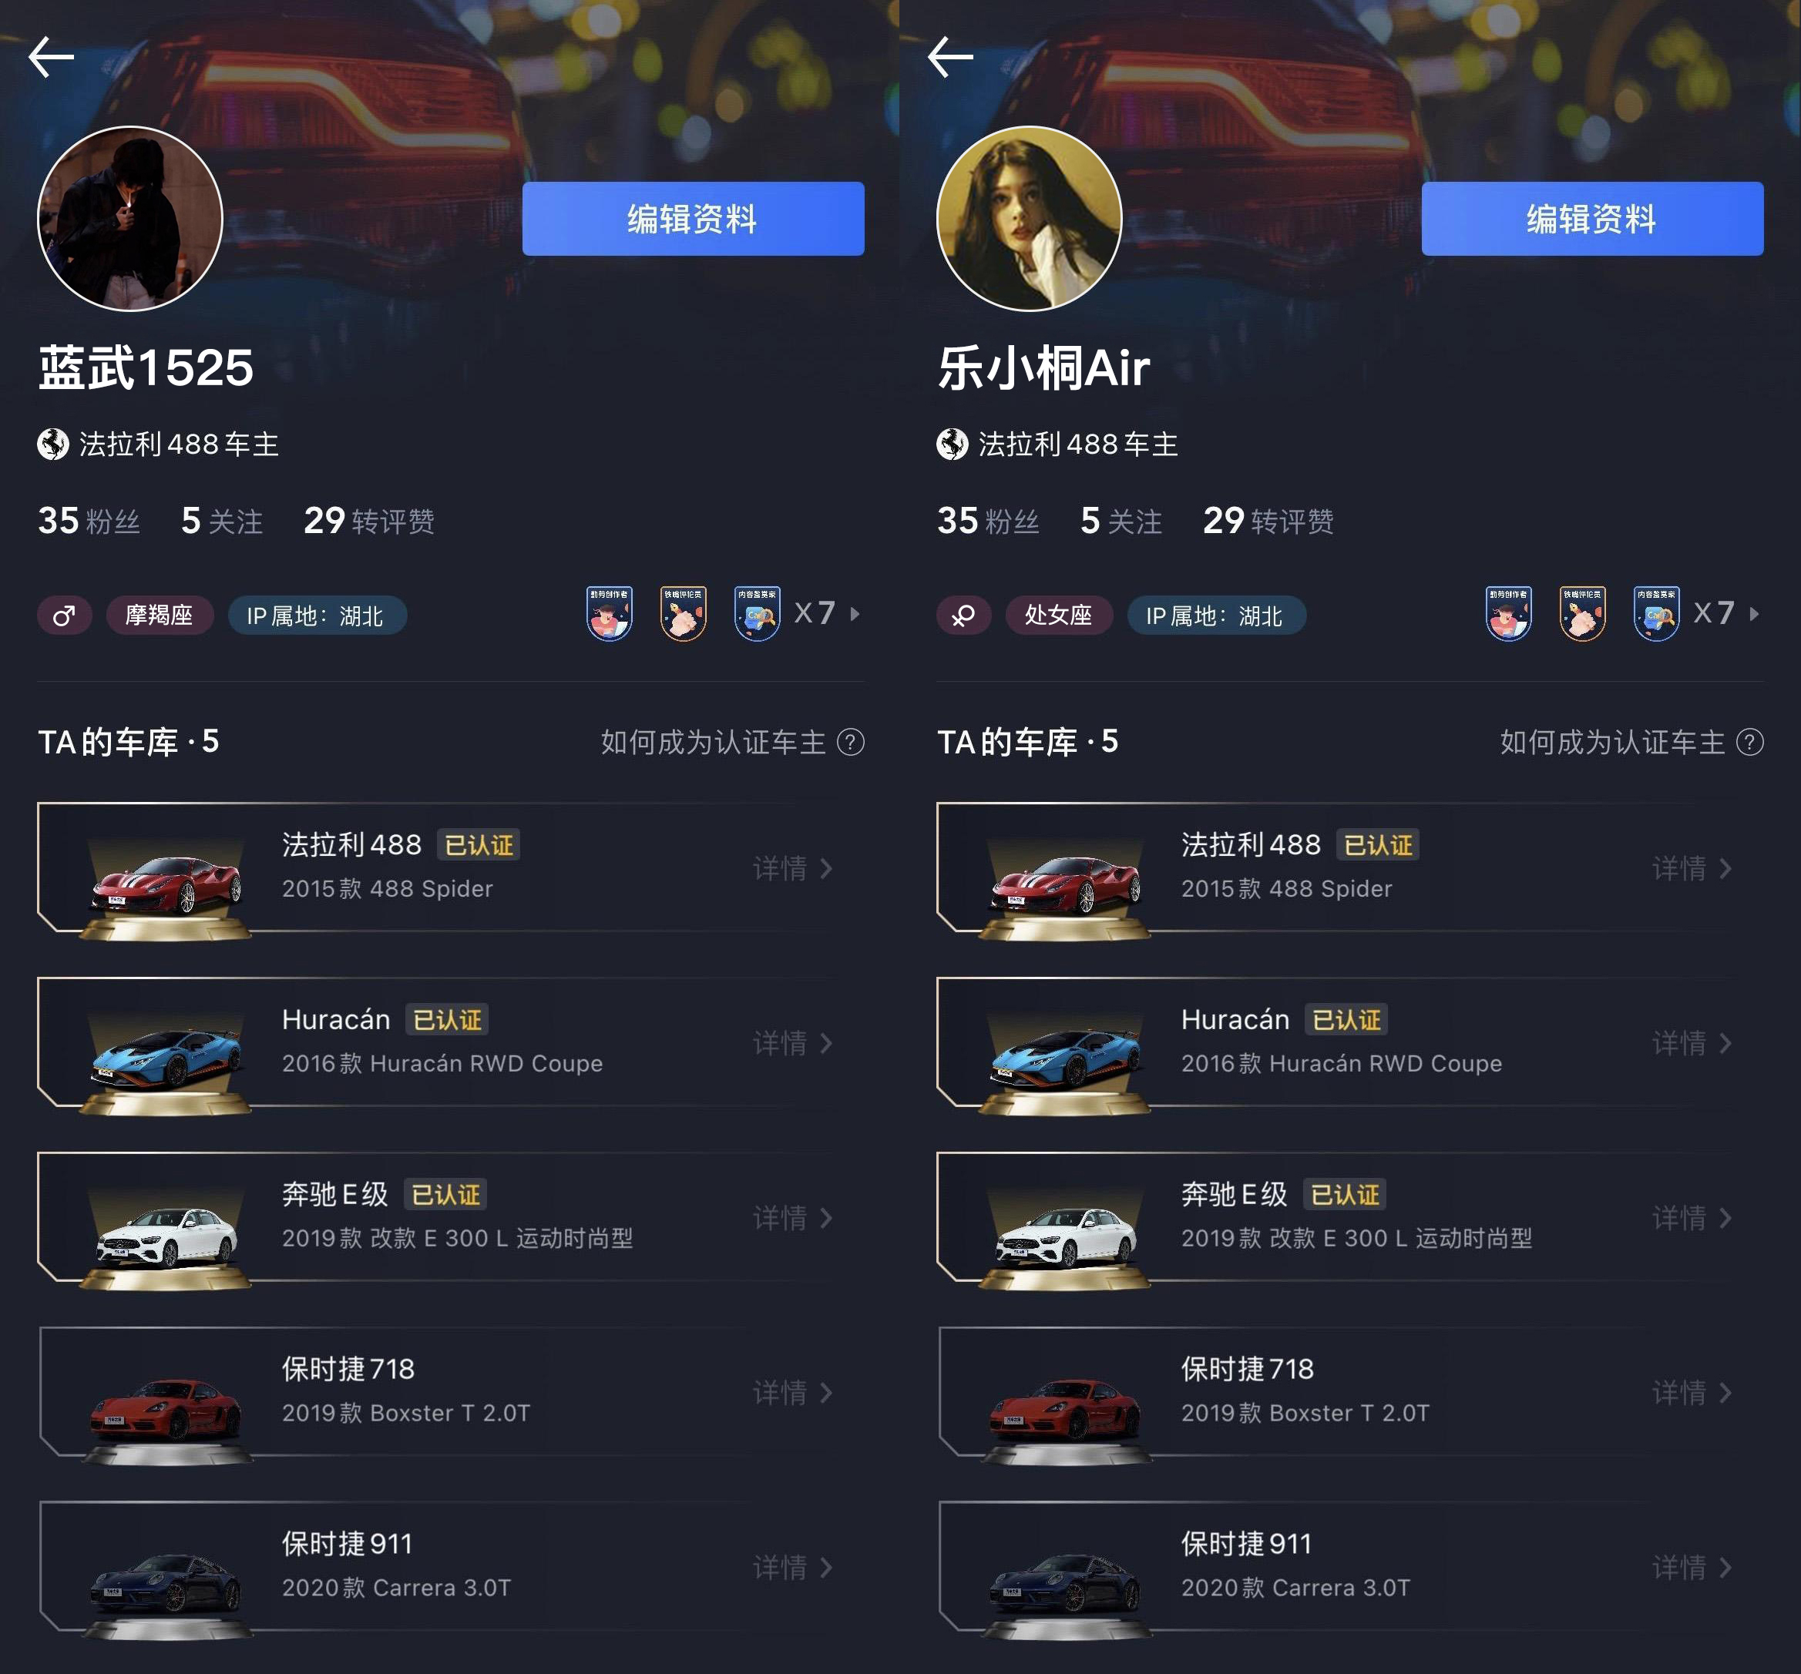
Task: Open 详情 for Huracán in right garage
Action: 1692,1044
